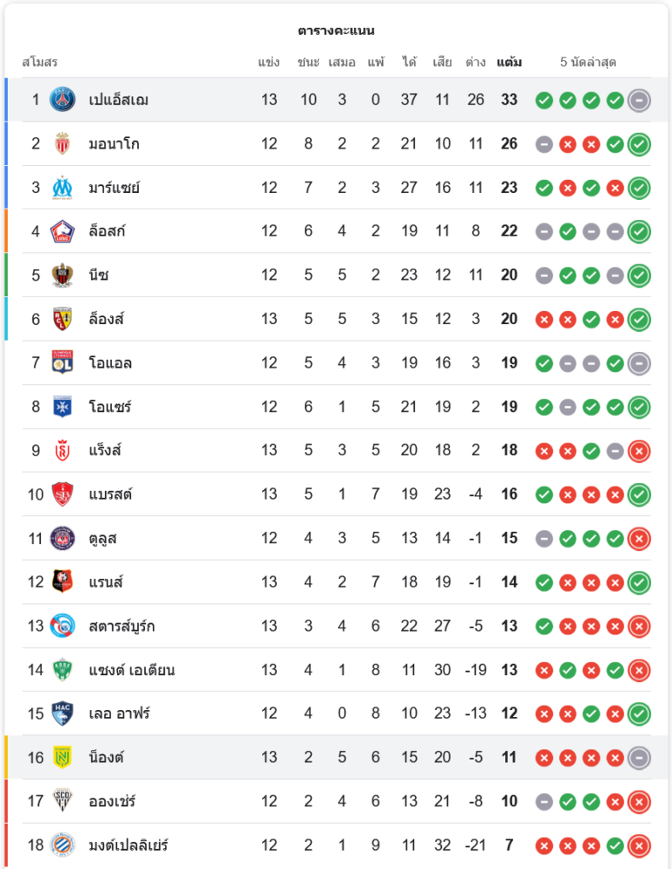Click the Marseille club logo
The image size is (672, 869).
coord(63,188)
